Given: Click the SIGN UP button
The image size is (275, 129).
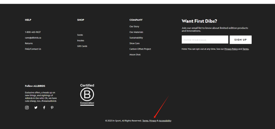Looking at the screenshot, I should pos(240,40).
